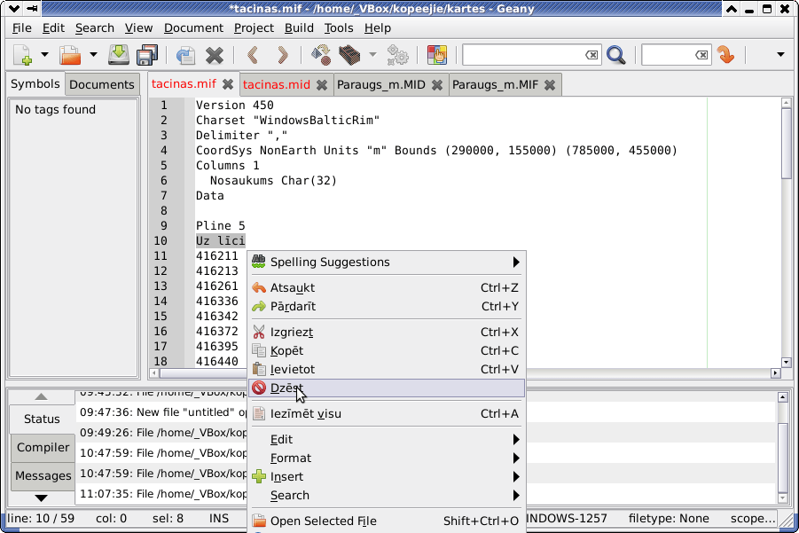Open the Search menu in menu bar
799x533 pixels.
95,28
